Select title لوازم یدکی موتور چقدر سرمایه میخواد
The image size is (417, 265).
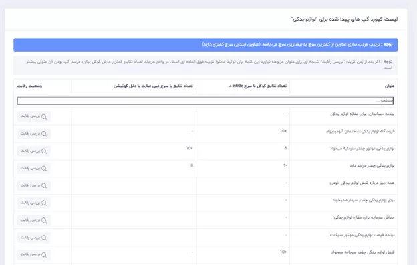(362, 149)
